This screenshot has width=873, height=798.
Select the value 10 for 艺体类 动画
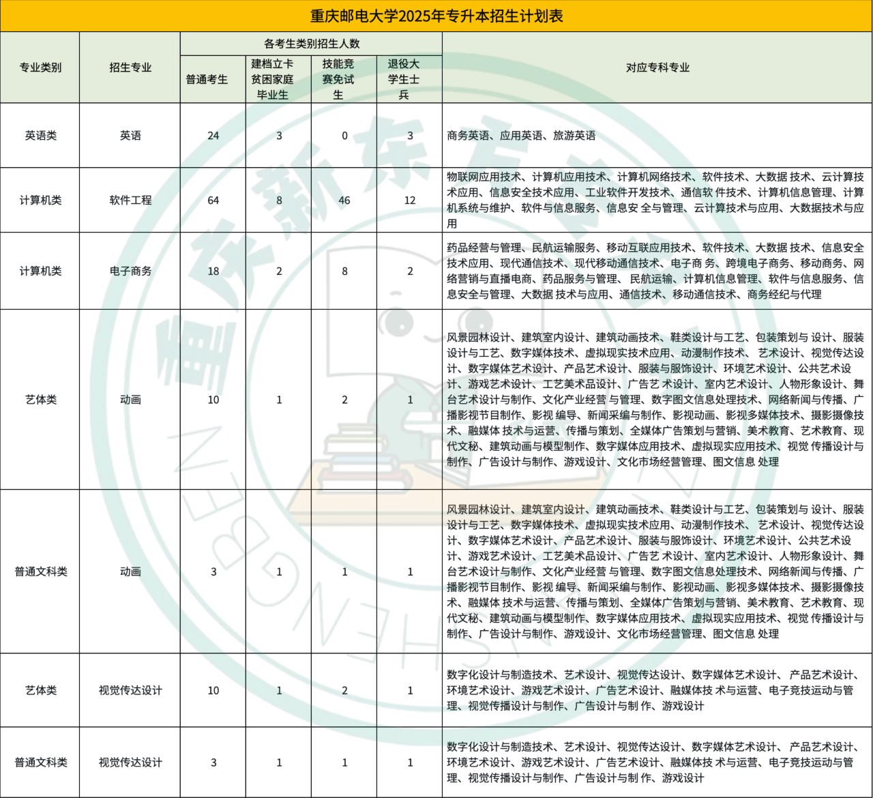pyautogui.click(x=213, y=400)
